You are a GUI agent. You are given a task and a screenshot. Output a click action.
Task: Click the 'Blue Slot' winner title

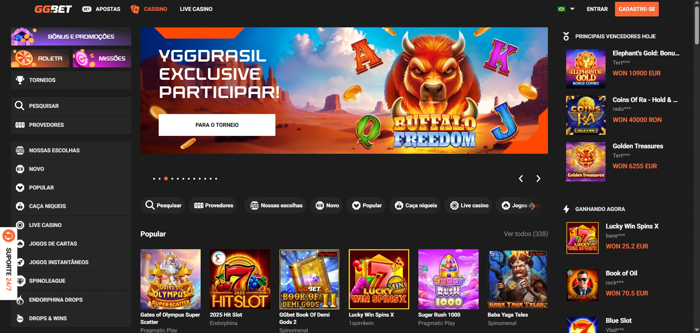tap(619, 321)
